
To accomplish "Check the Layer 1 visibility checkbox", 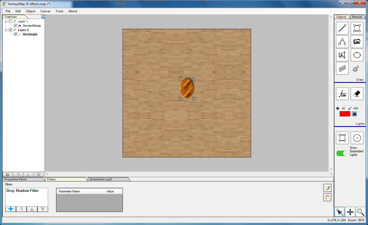I will [11, 21].
